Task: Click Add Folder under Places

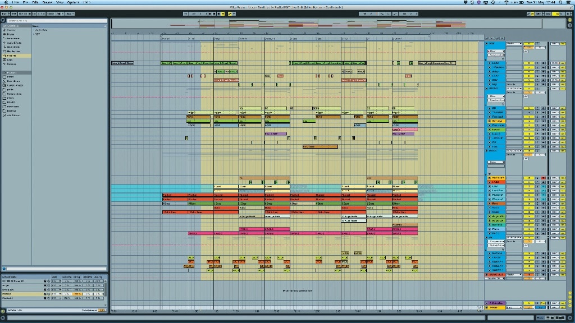Action: (x=13, y=115)
